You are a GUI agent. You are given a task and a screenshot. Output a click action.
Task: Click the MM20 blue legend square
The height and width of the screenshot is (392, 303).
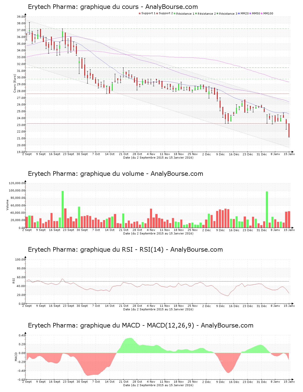coord(239,13)
